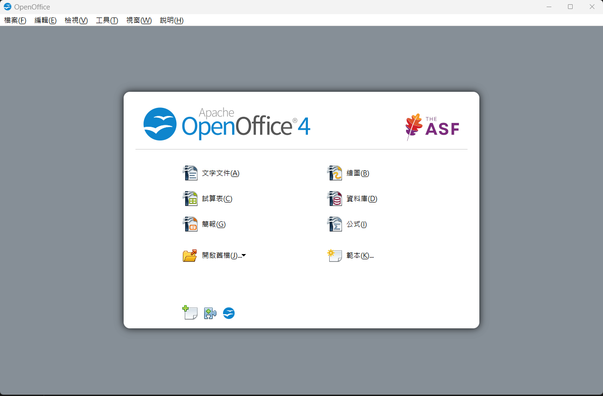This screenshot has width=603, height=396.
Task: Close the OpenOffice window
Action: click(x=592, y=7)
